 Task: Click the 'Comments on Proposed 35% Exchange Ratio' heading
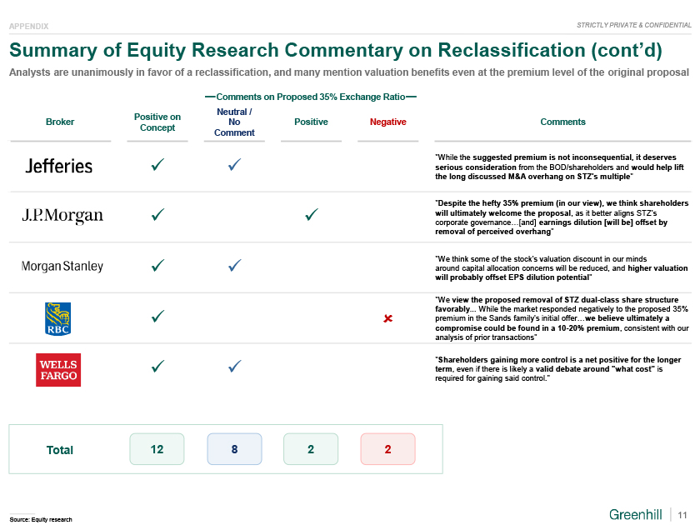click(x=311, y=97)
